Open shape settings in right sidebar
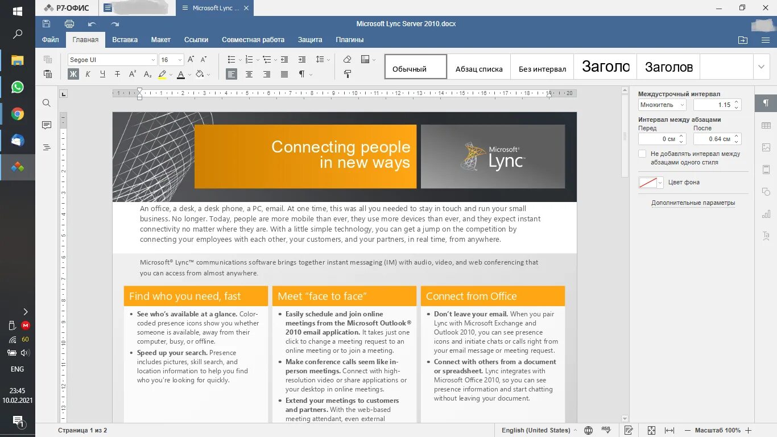The width and height of the screenshot is (777, 437). tap(766, 192)
